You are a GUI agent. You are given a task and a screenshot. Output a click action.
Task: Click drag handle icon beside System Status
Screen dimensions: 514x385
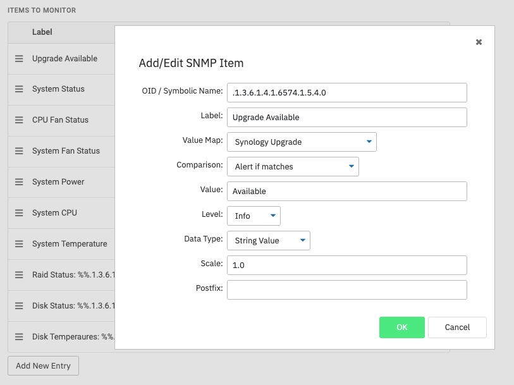pos(19,90)
